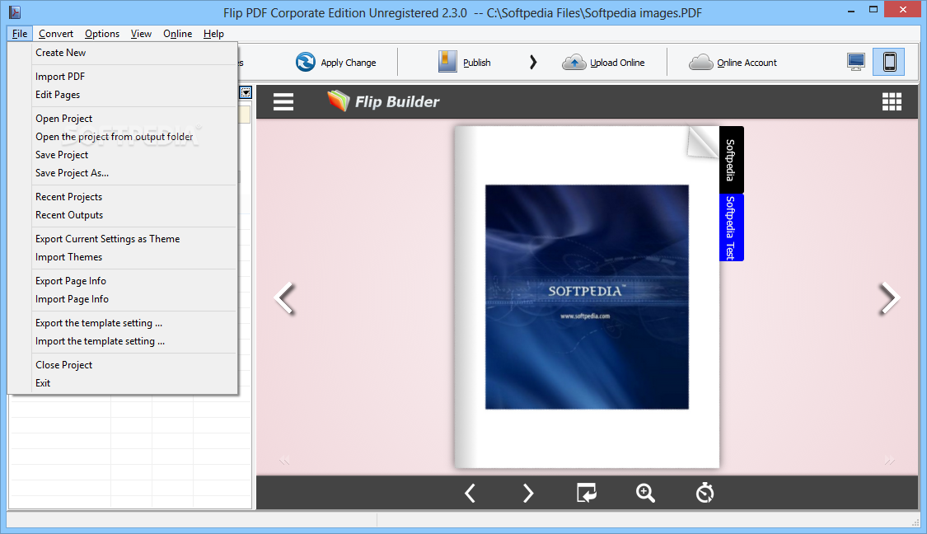Image resolution: width=927 pixels, height=534 pixels.
Task: Close the Flip PDF window
Action: [x=903, y=10]
